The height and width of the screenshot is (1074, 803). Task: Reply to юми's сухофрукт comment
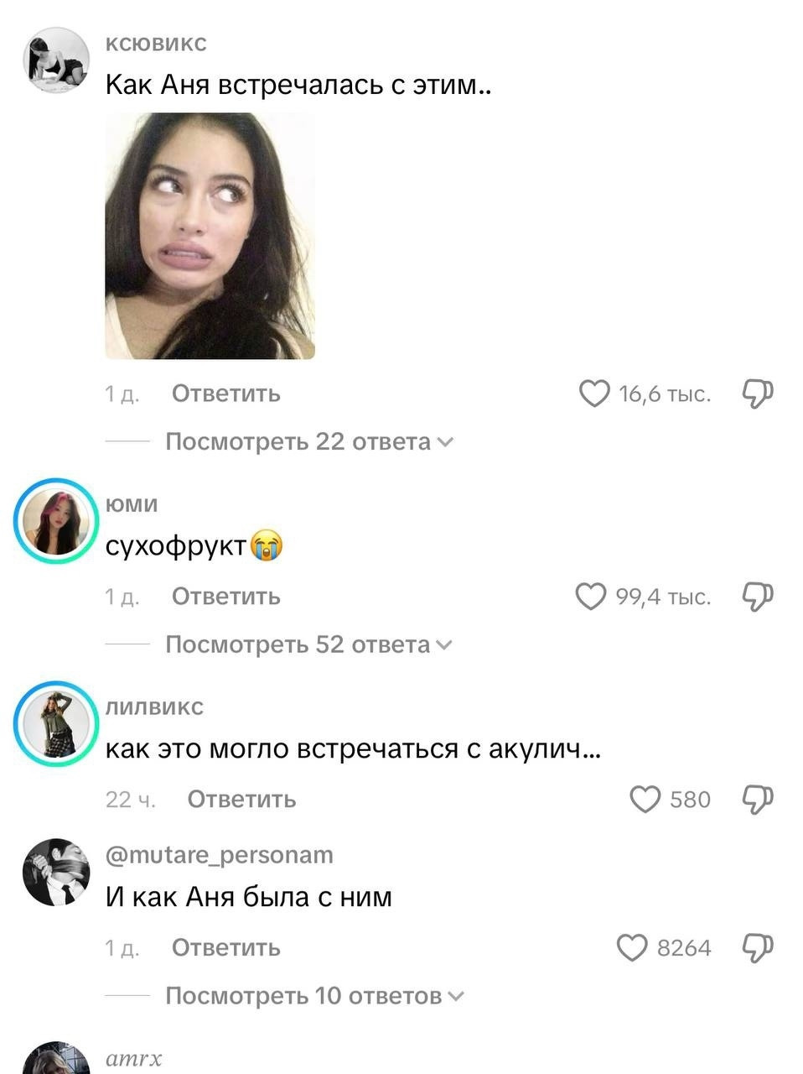pyautogui.click(x=226, y=597)
